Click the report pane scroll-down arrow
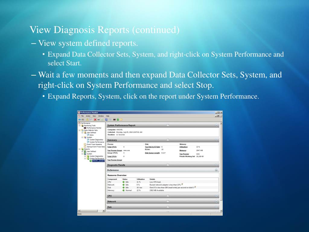Viewport: 309px width, 232px height. [x=221, y=211]
